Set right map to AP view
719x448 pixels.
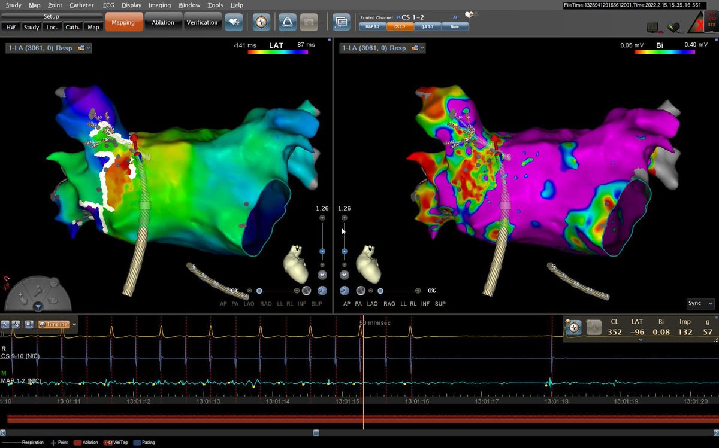click(x=347, y=304)
